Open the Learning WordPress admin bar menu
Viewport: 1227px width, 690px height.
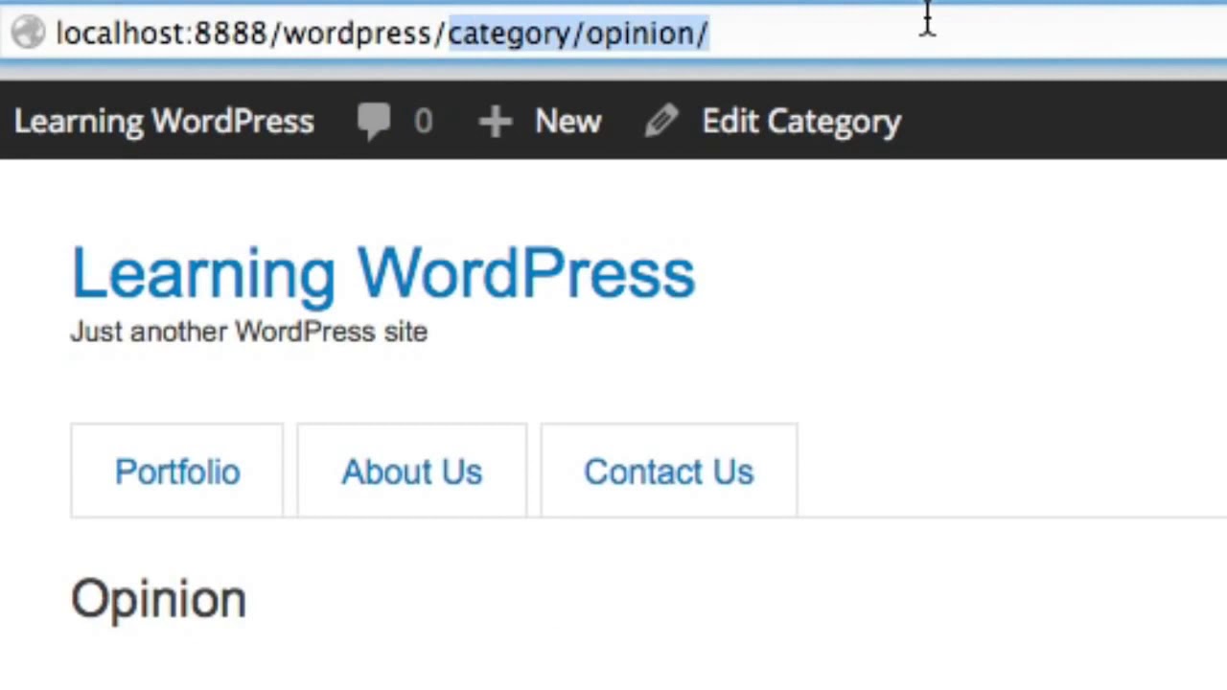(x=164, y=122)
